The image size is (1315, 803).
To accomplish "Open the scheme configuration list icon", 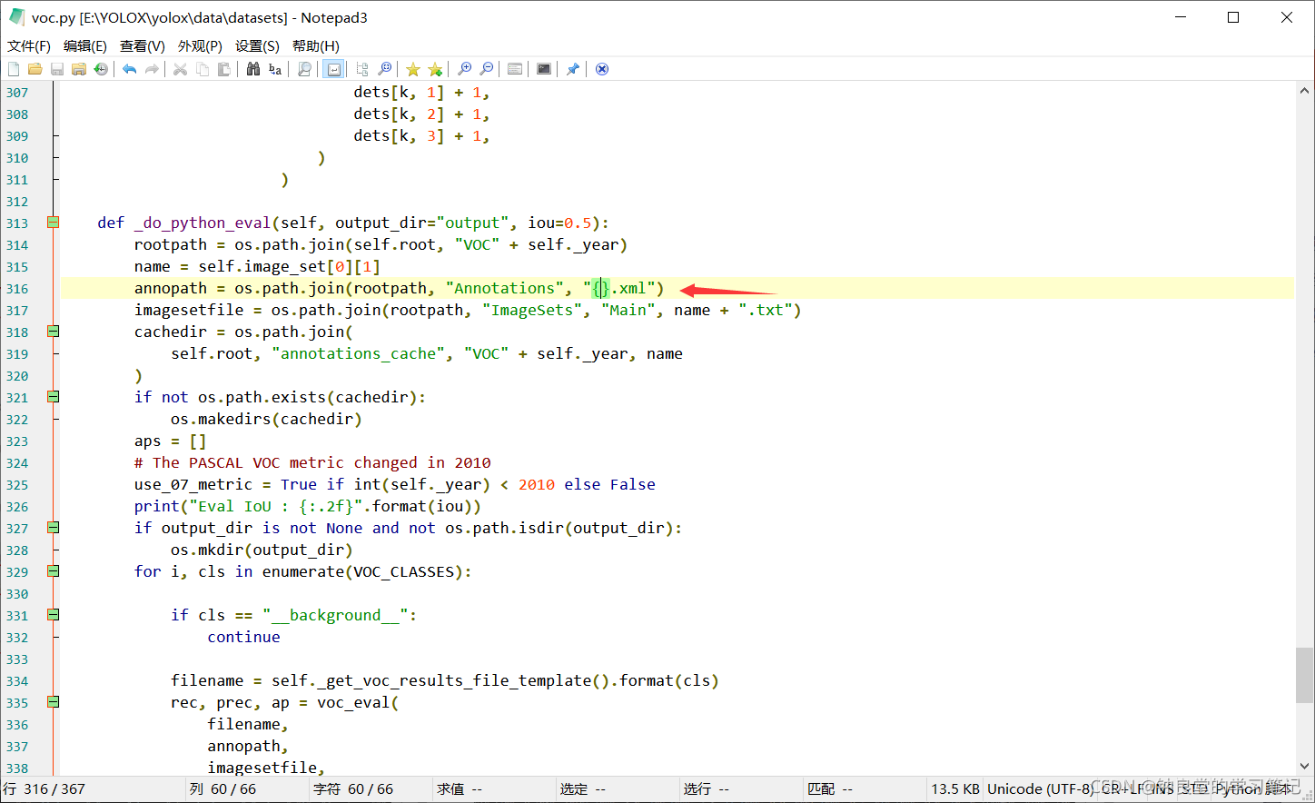I will (515, 69).
